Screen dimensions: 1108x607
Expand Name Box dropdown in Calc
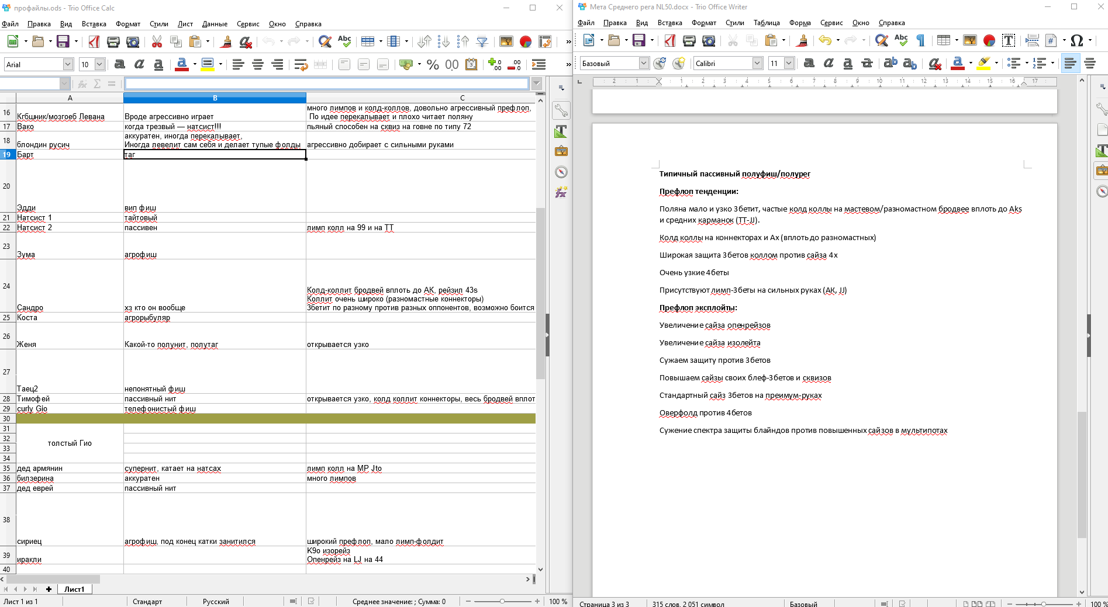pos(64,84)
